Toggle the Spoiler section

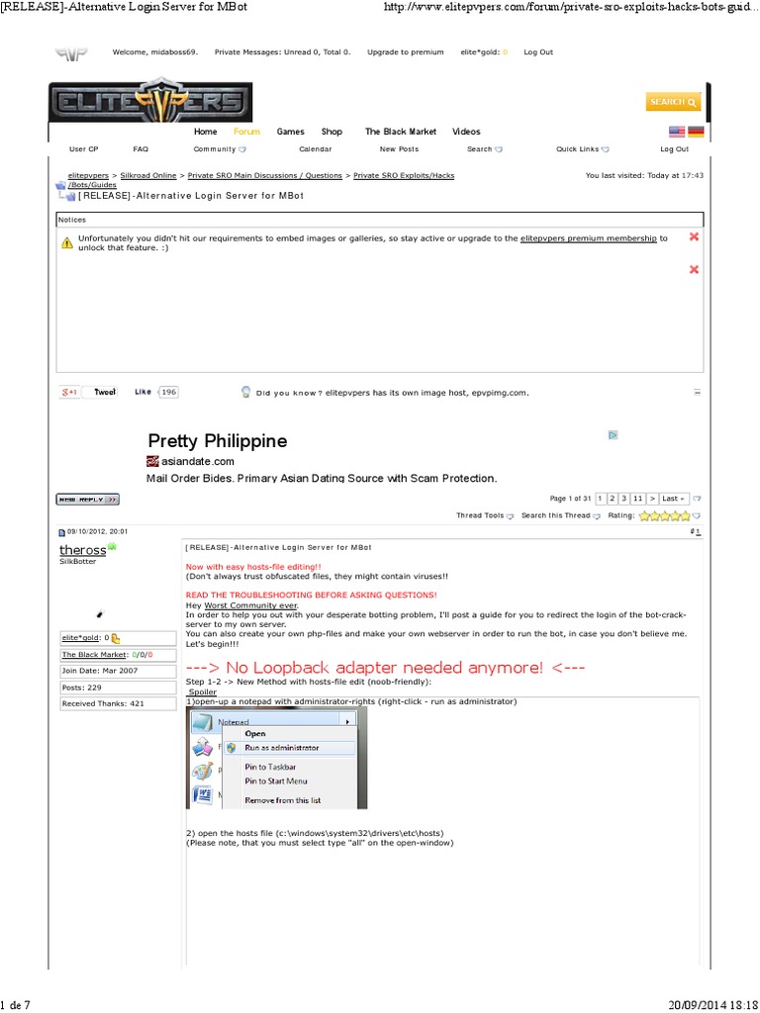point(202,691)
